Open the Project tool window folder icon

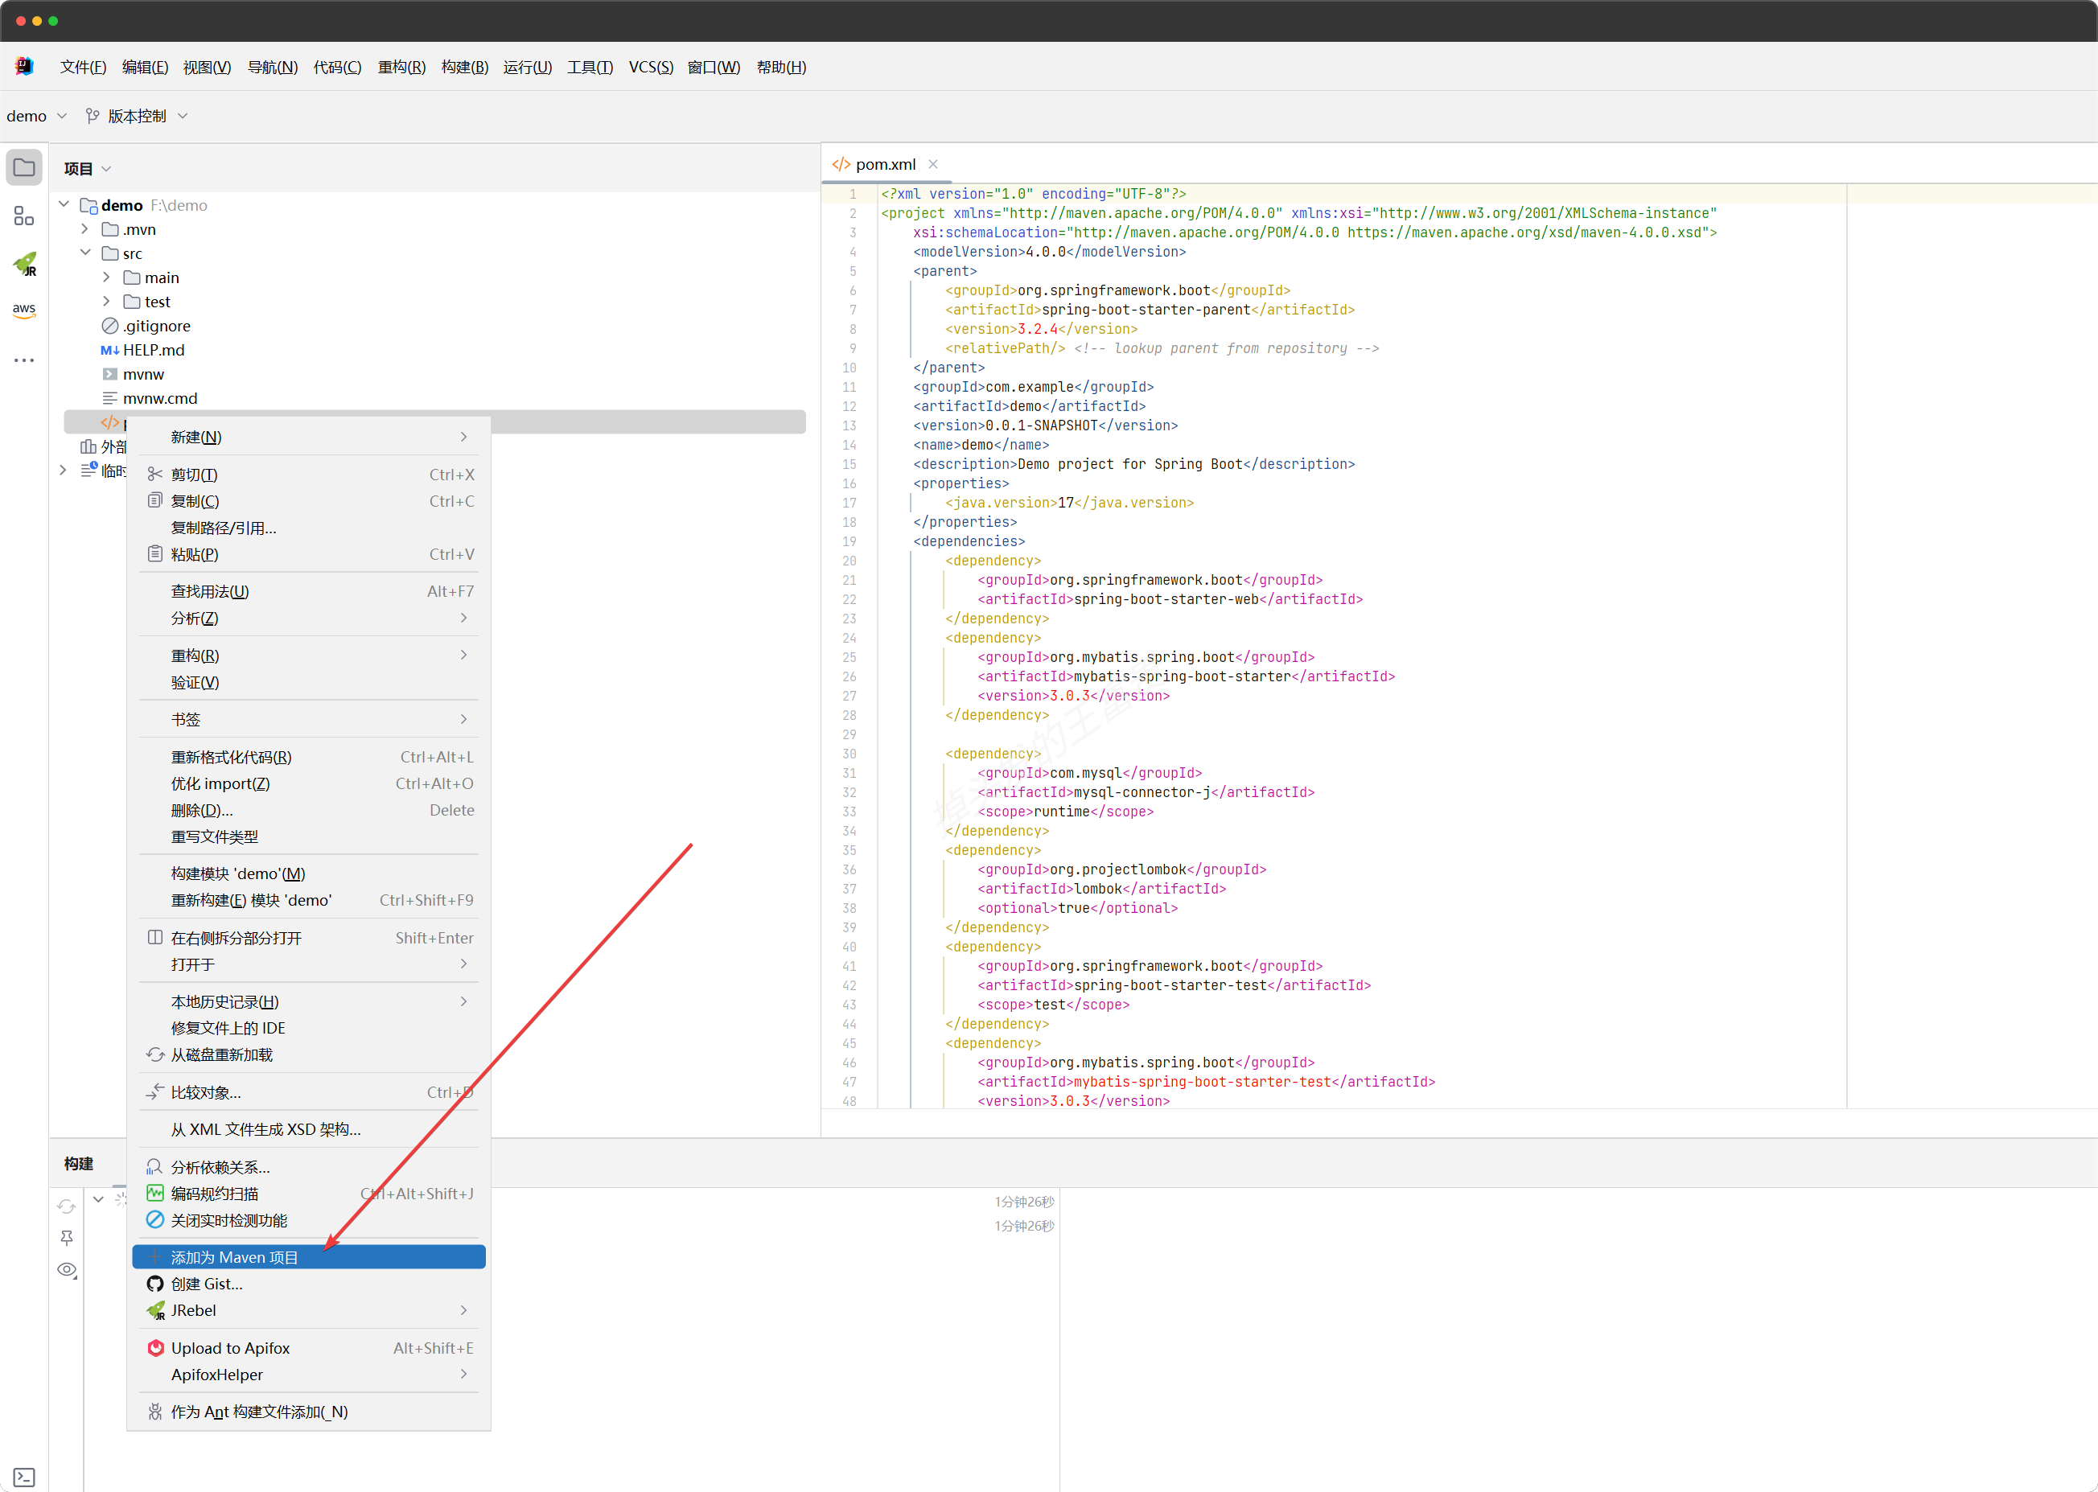(25, 168)
